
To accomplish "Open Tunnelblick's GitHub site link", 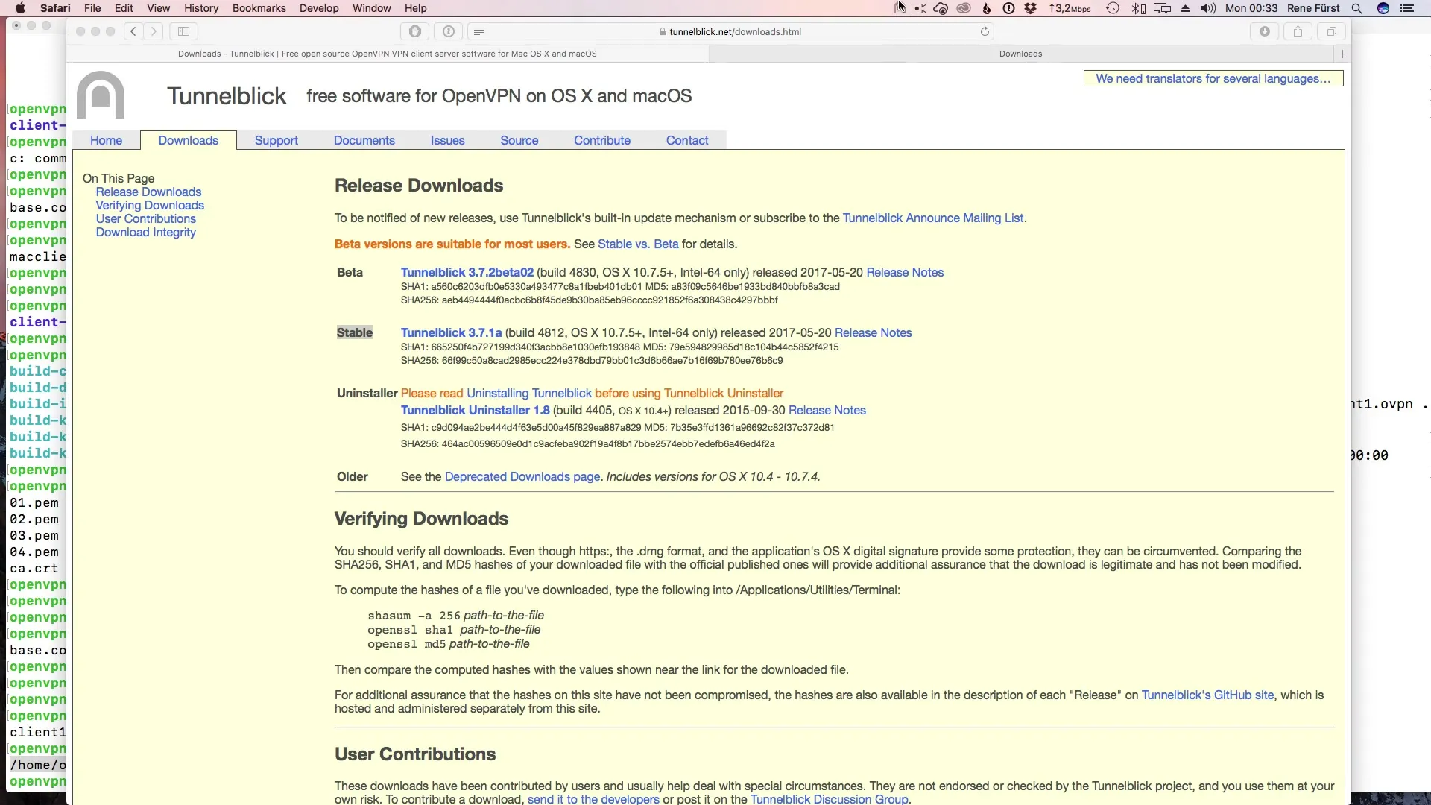I will (x=1207, y=695).
